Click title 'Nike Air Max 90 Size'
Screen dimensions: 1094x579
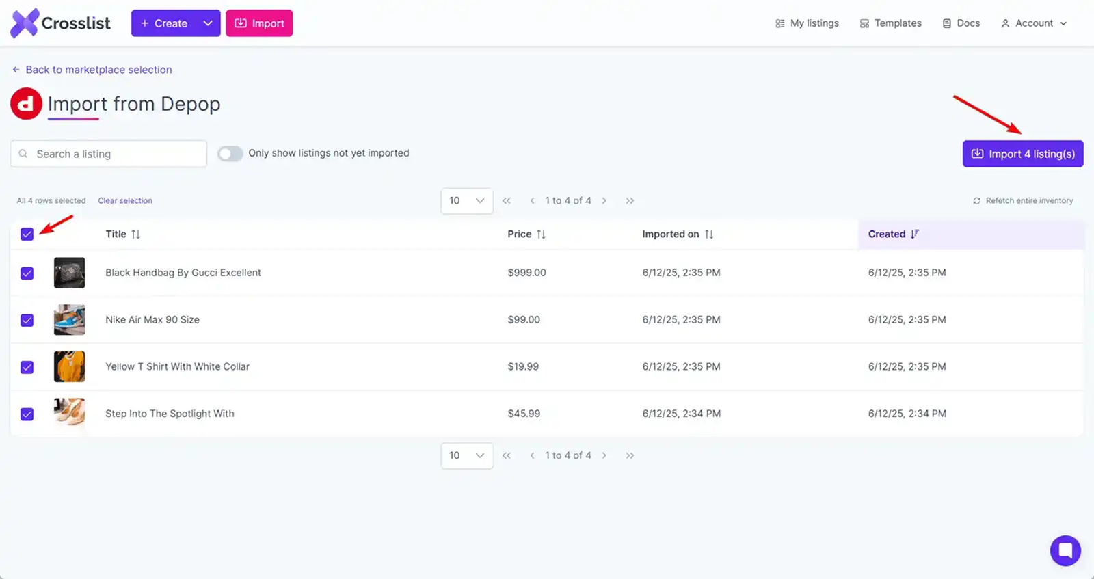pyautogui.click(x=152, y=320)
